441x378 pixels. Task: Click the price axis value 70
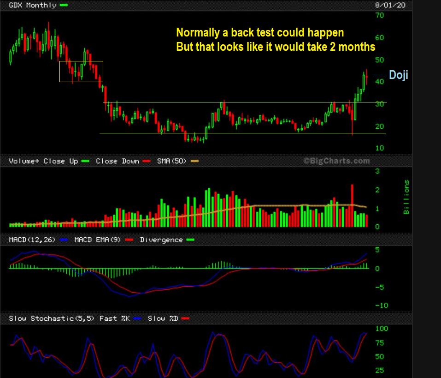click(380, 15)
